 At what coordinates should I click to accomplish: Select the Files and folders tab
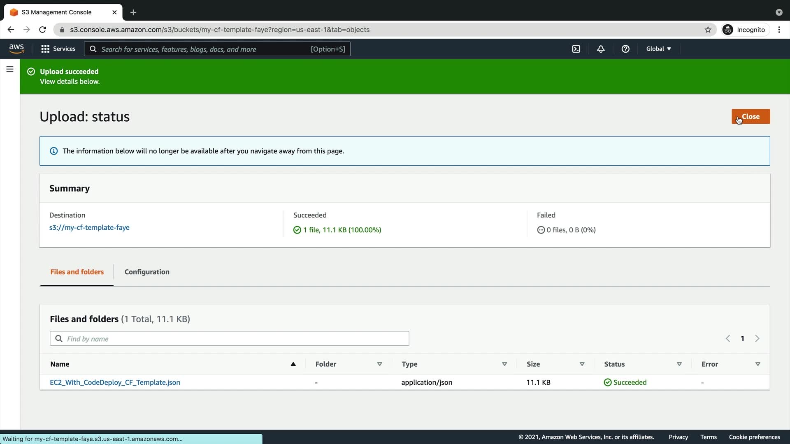(x=77, y=272)
